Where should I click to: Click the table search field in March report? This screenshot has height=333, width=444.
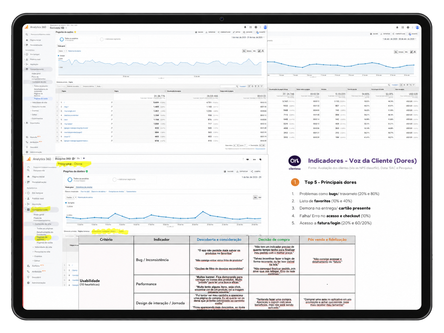pyautogui.click(x=228, y=86)
